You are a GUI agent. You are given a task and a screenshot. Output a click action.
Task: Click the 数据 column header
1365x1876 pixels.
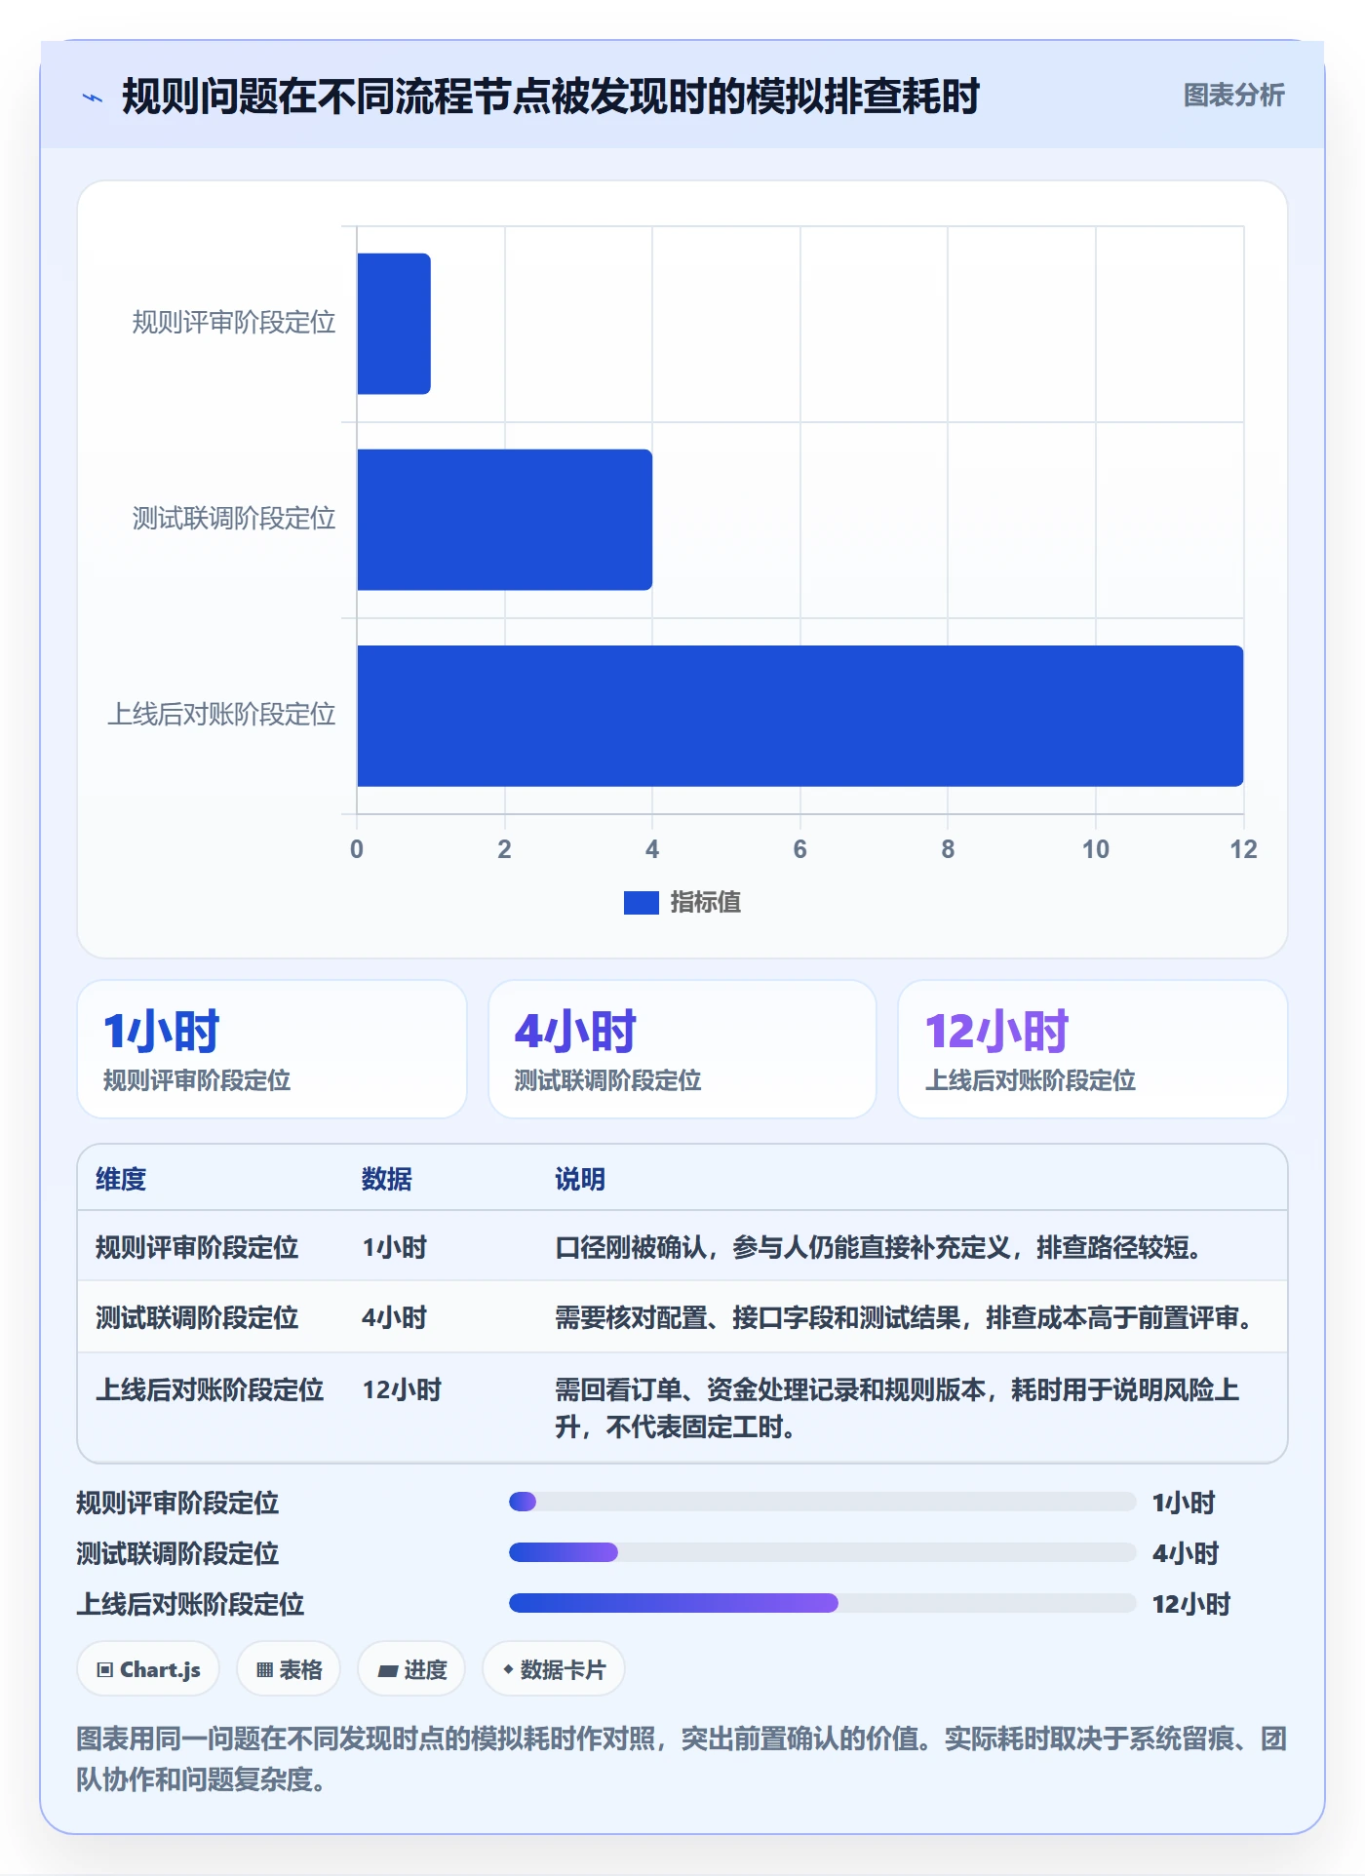tap(387, 1179)
